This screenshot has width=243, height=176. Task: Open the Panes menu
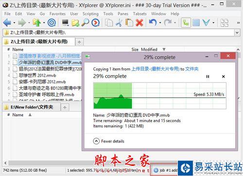point(123,14)
